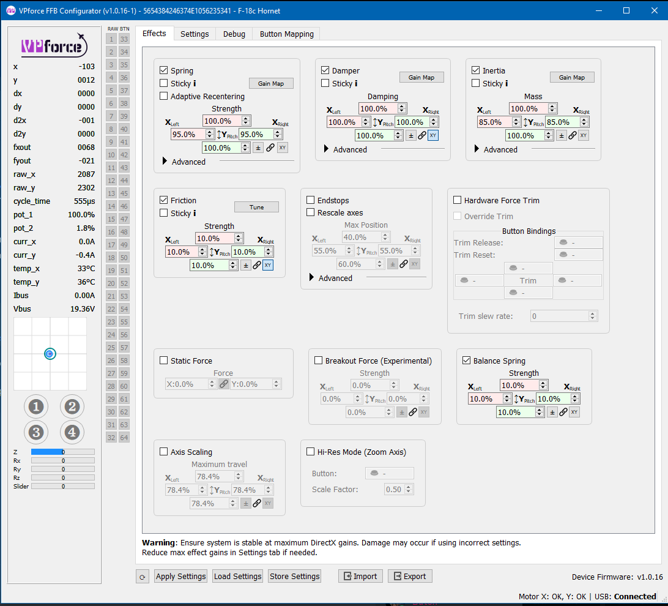668x606 pixels.
Task: Click Apply Settings button
Action: pyautogui.click(x=180, y=576)
